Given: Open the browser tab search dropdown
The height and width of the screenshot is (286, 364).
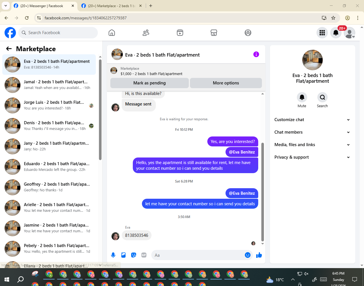Looking at the screenshot, I should click(5, 6).
